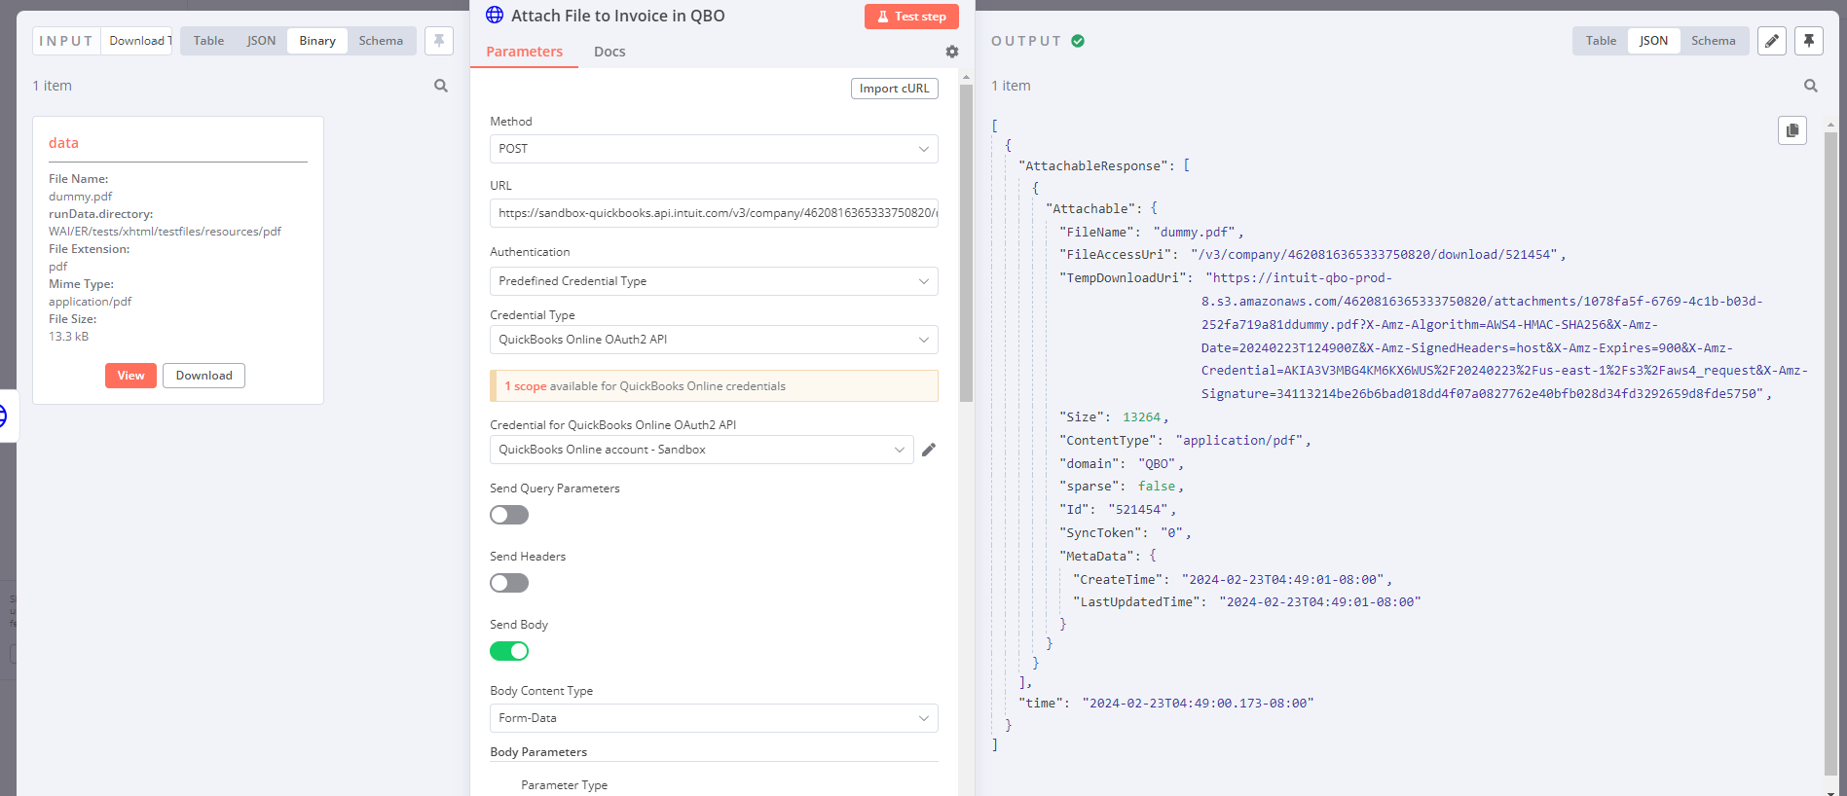Download the dummy.pdf binary data

click(x=203, y=376)
